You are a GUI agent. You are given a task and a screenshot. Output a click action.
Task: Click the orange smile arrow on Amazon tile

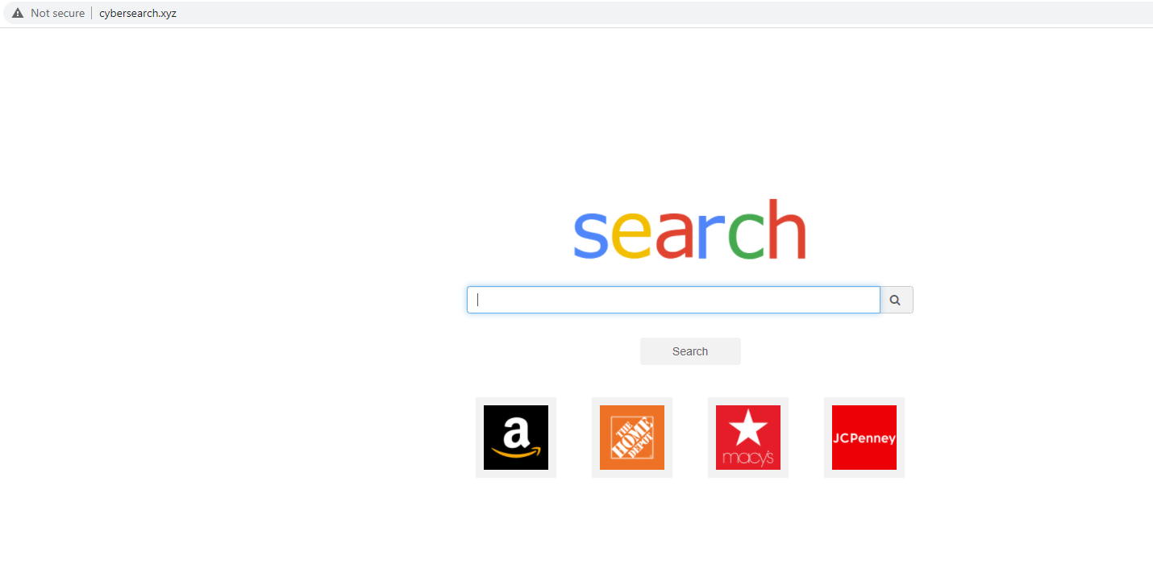click(x=516, y=453)
